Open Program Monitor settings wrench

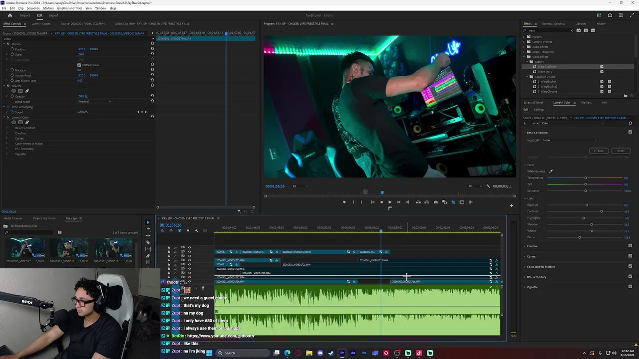[488, 186]
